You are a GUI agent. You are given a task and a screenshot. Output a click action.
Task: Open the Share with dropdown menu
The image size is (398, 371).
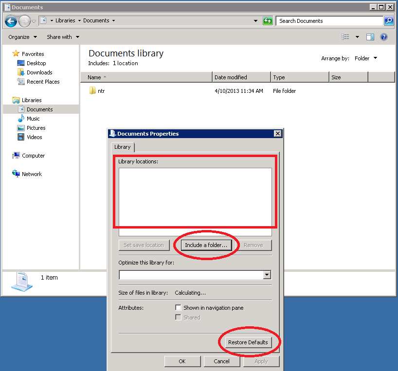pyautogui.click(x=63, y=37)
